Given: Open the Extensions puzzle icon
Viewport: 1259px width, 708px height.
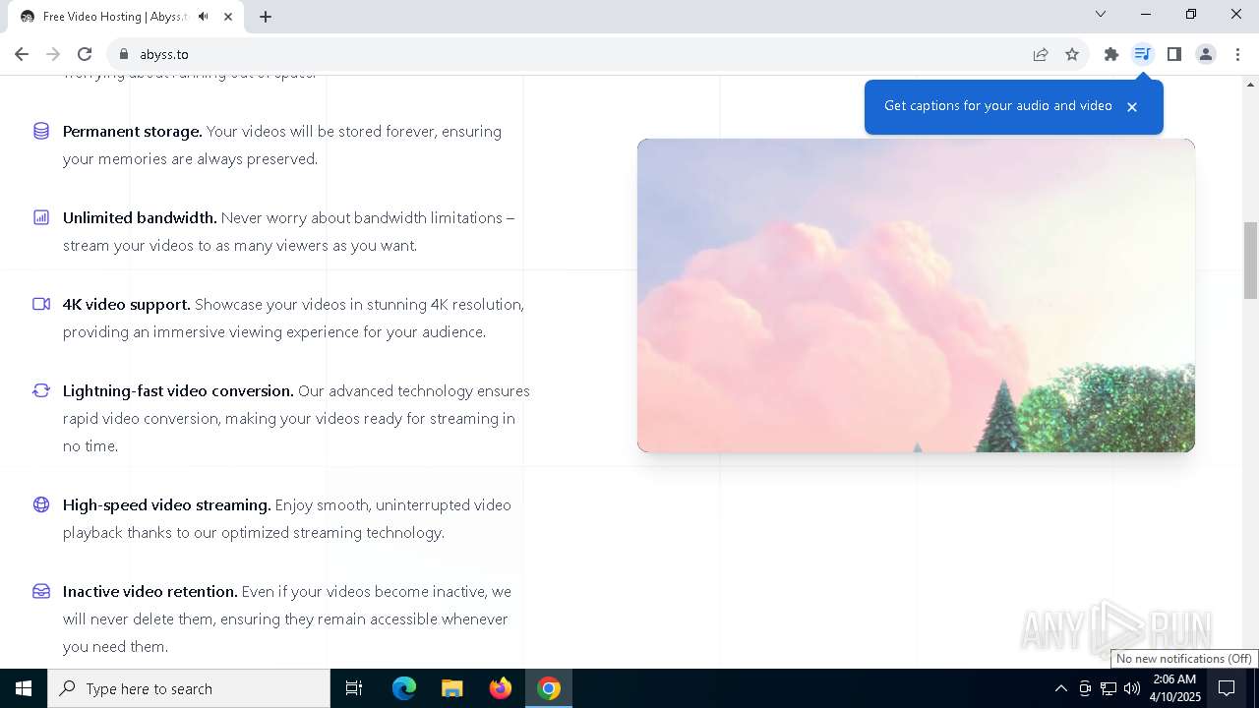Looking at the screenshot, I should pyautogui.click(x=1111, y=54).
